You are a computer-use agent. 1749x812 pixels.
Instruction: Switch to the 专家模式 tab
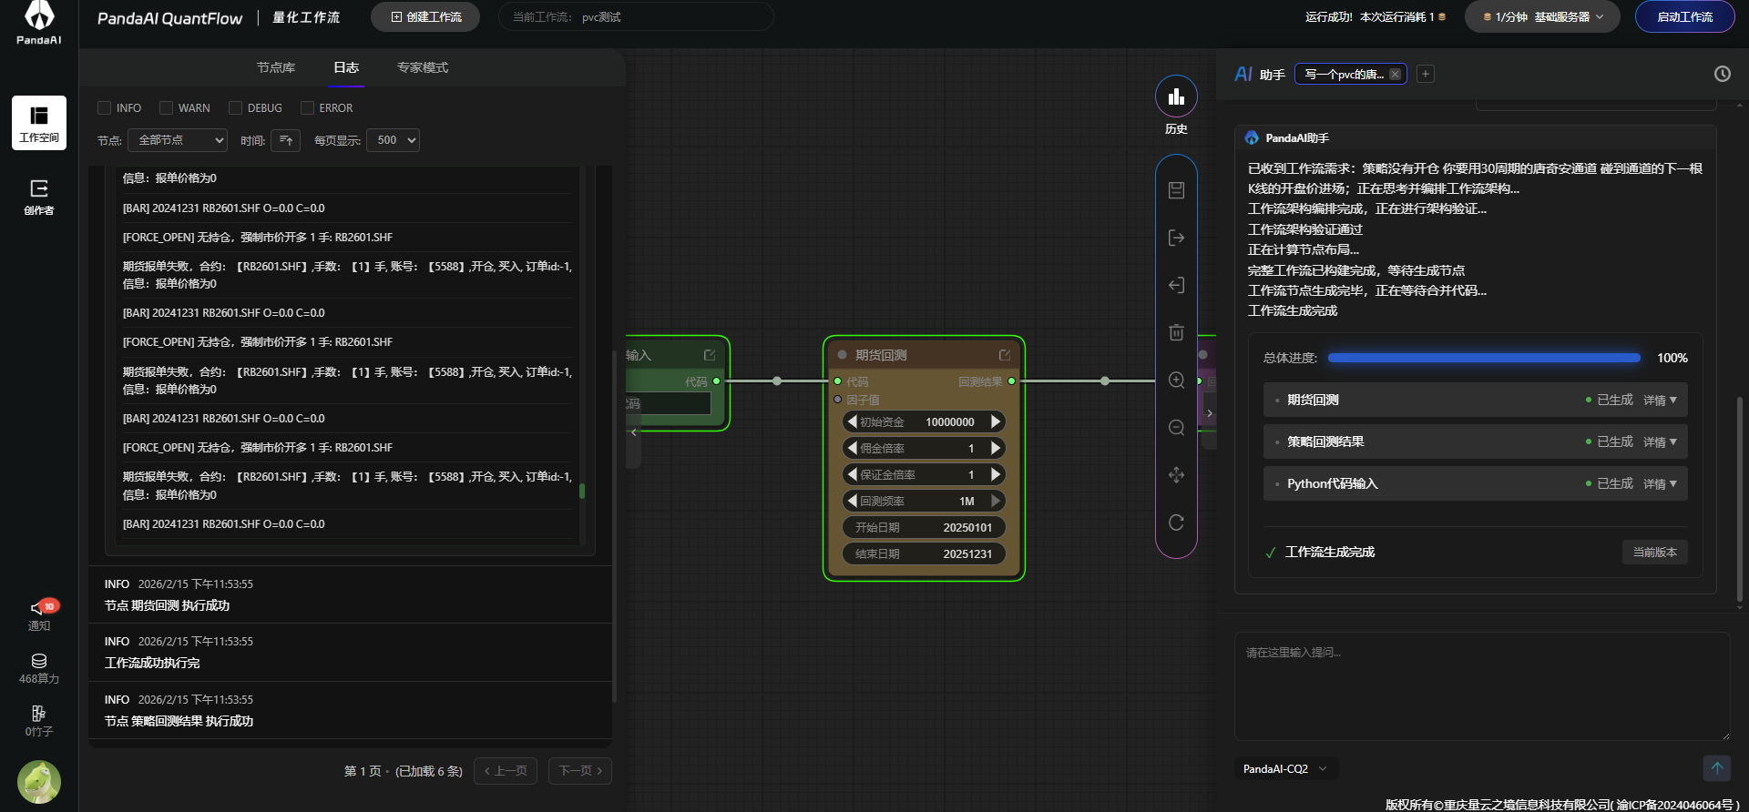click(423, 67)
